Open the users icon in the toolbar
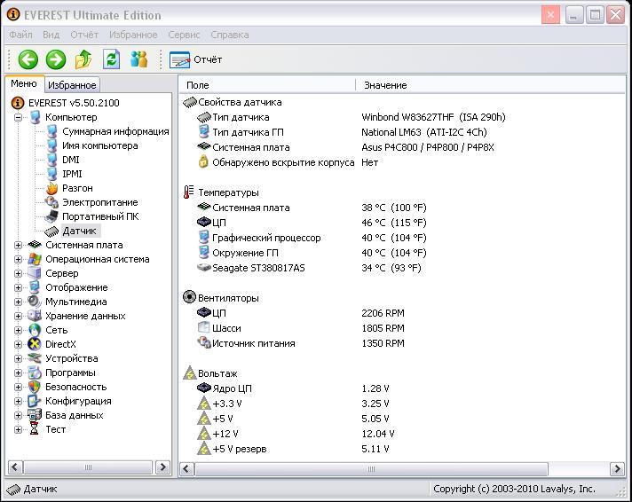 pyautogui.click(x=139, y=59)
